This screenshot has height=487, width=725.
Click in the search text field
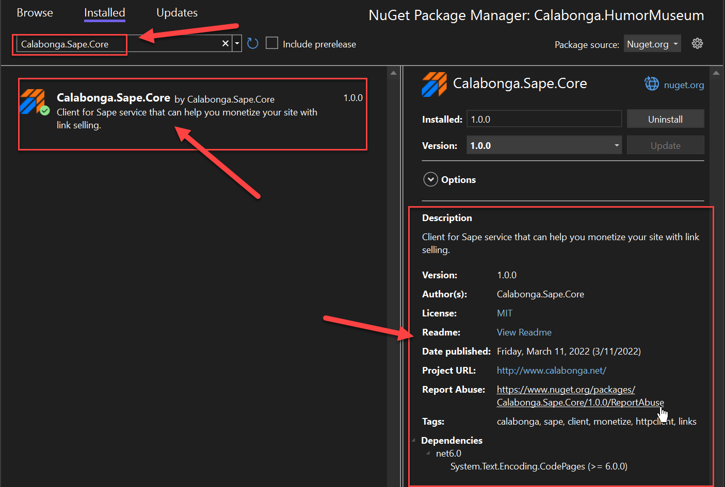(x=119, y=44)
